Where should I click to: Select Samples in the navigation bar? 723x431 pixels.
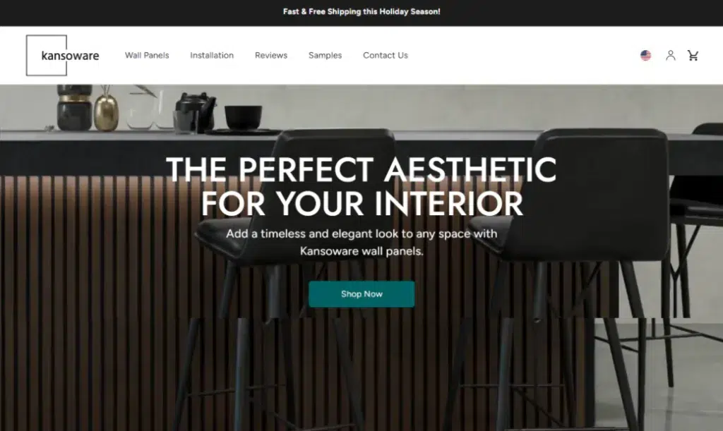pyautogui.click(x=325, y=55)
